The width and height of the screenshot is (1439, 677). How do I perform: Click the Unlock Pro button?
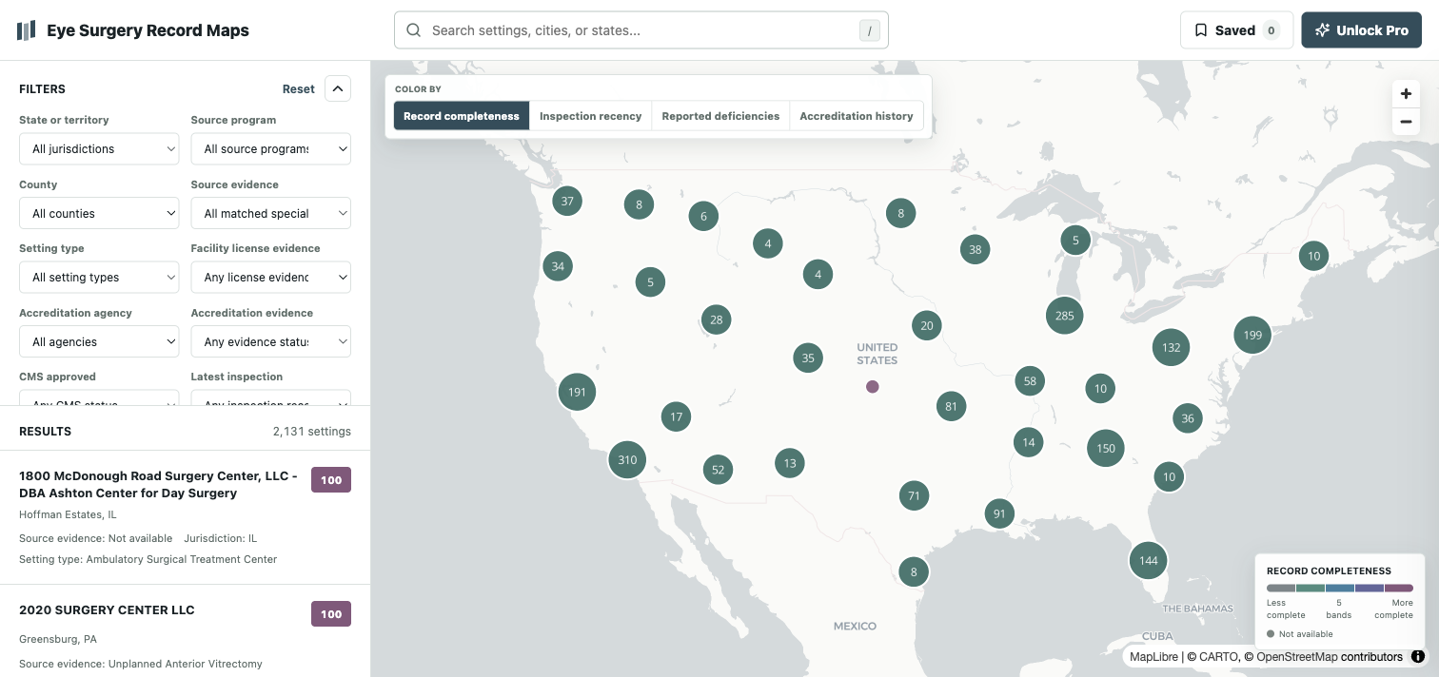click(x=1361, y=30)
